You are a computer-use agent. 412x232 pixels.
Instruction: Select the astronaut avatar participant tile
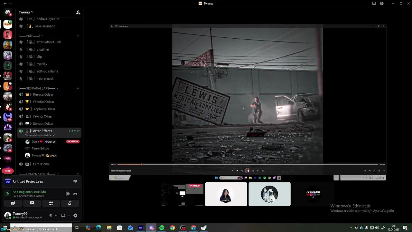pyautogui.click(x=269, y=194)
